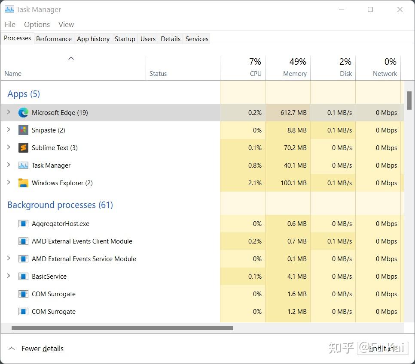Click the Sublime Text app icon
415x364 pixels.
click(x=23, y=147)
